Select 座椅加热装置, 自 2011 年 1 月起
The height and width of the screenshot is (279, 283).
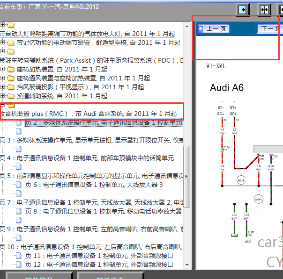tap(62, 69)
